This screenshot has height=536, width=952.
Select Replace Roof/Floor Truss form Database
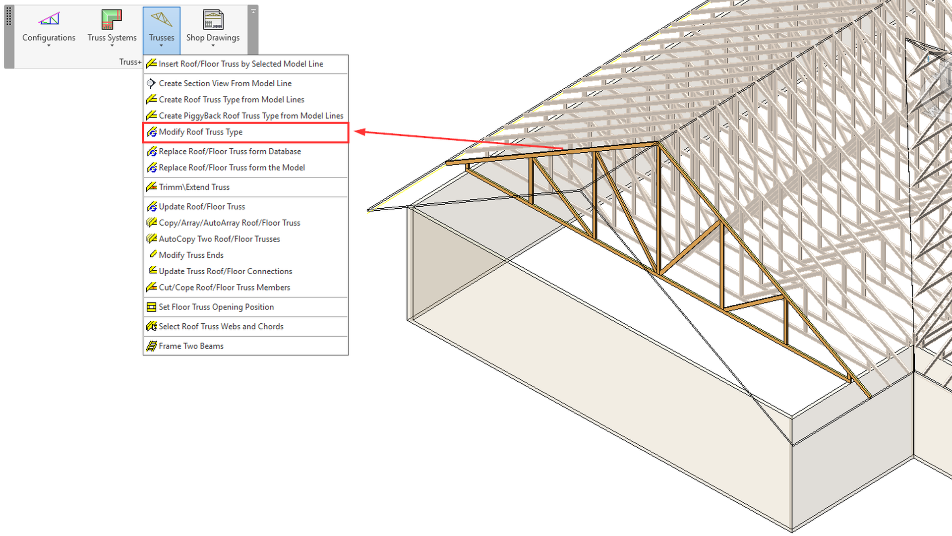(230, 152)
